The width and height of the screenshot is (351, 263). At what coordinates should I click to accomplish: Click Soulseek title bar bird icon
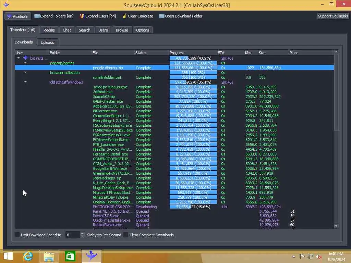tap(6, 4)
